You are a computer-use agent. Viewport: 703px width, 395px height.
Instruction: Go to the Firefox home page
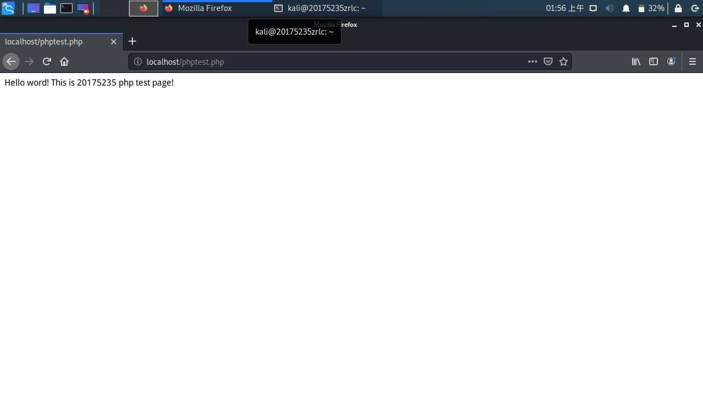pyautogui.click(x=64, y=61)
